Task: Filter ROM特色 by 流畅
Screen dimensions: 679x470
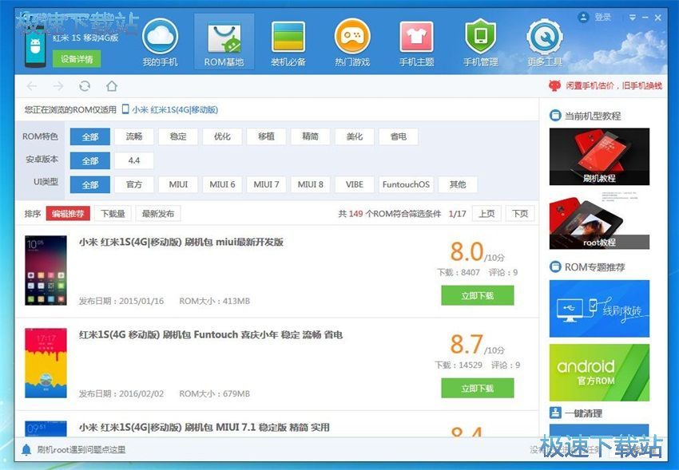Action: tap(134, 136)
